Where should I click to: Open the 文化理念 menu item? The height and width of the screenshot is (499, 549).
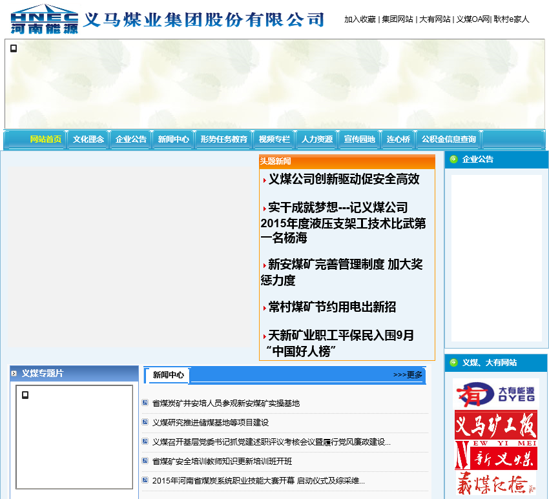pyautogui.click(x=88, y=139)
